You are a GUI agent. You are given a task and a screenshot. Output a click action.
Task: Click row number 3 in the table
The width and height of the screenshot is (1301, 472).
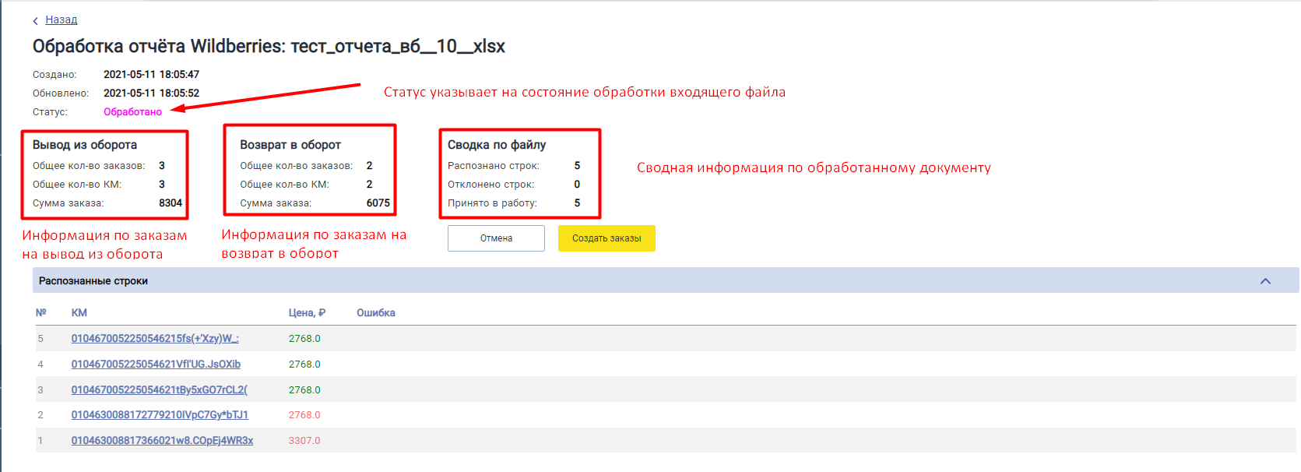[x=40, y=389]
